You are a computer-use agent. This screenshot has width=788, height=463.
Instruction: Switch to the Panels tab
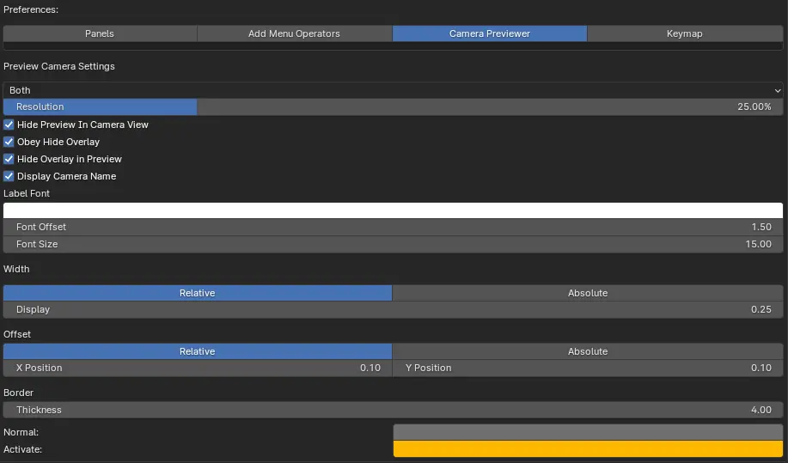coord(100,34)
